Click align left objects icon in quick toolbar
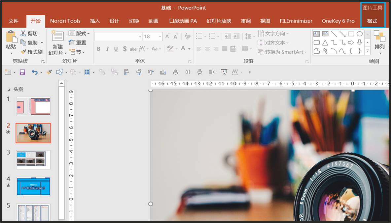 (126, 72)
